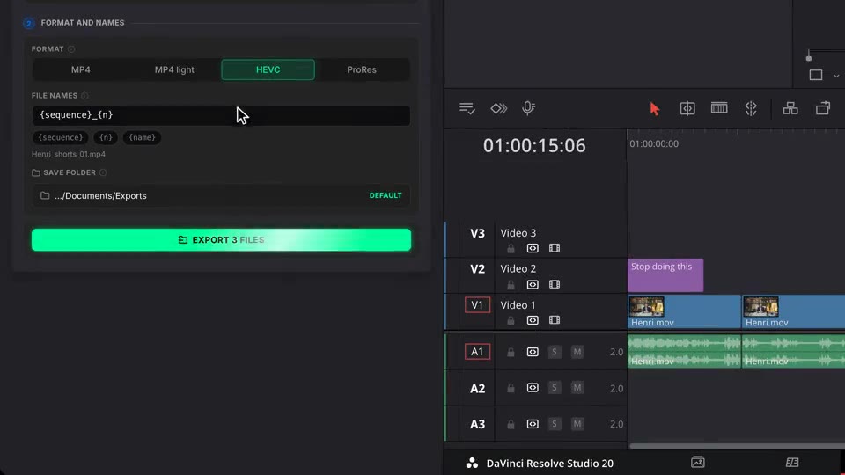Select the first Henri.mov video clip
The height and width of the screenshot is (475, 845).
click(x=685, y=311)
